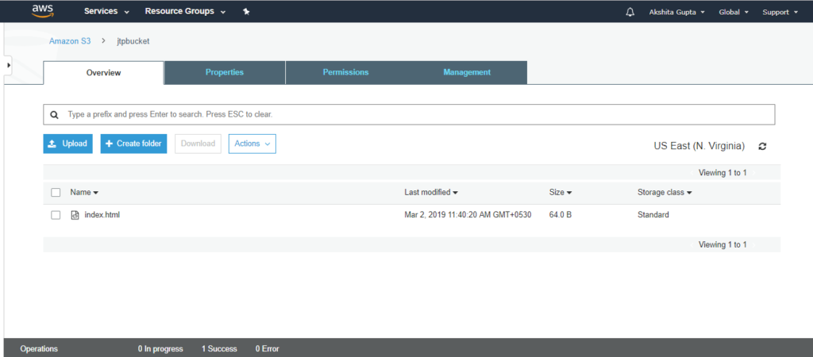This screenshot has height=357, width=813.
Task: Click the Mar 2, 2019 modified date
Action: click(468, 214)
